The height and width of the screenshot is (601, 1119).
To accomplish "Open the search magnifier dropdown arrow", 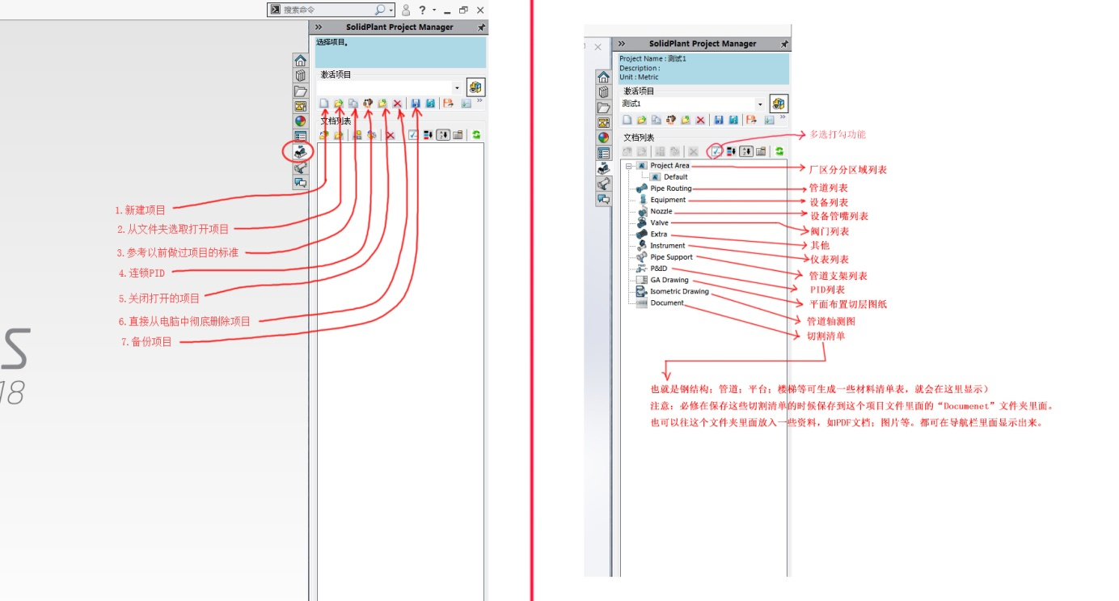I will tap(391, 10).
